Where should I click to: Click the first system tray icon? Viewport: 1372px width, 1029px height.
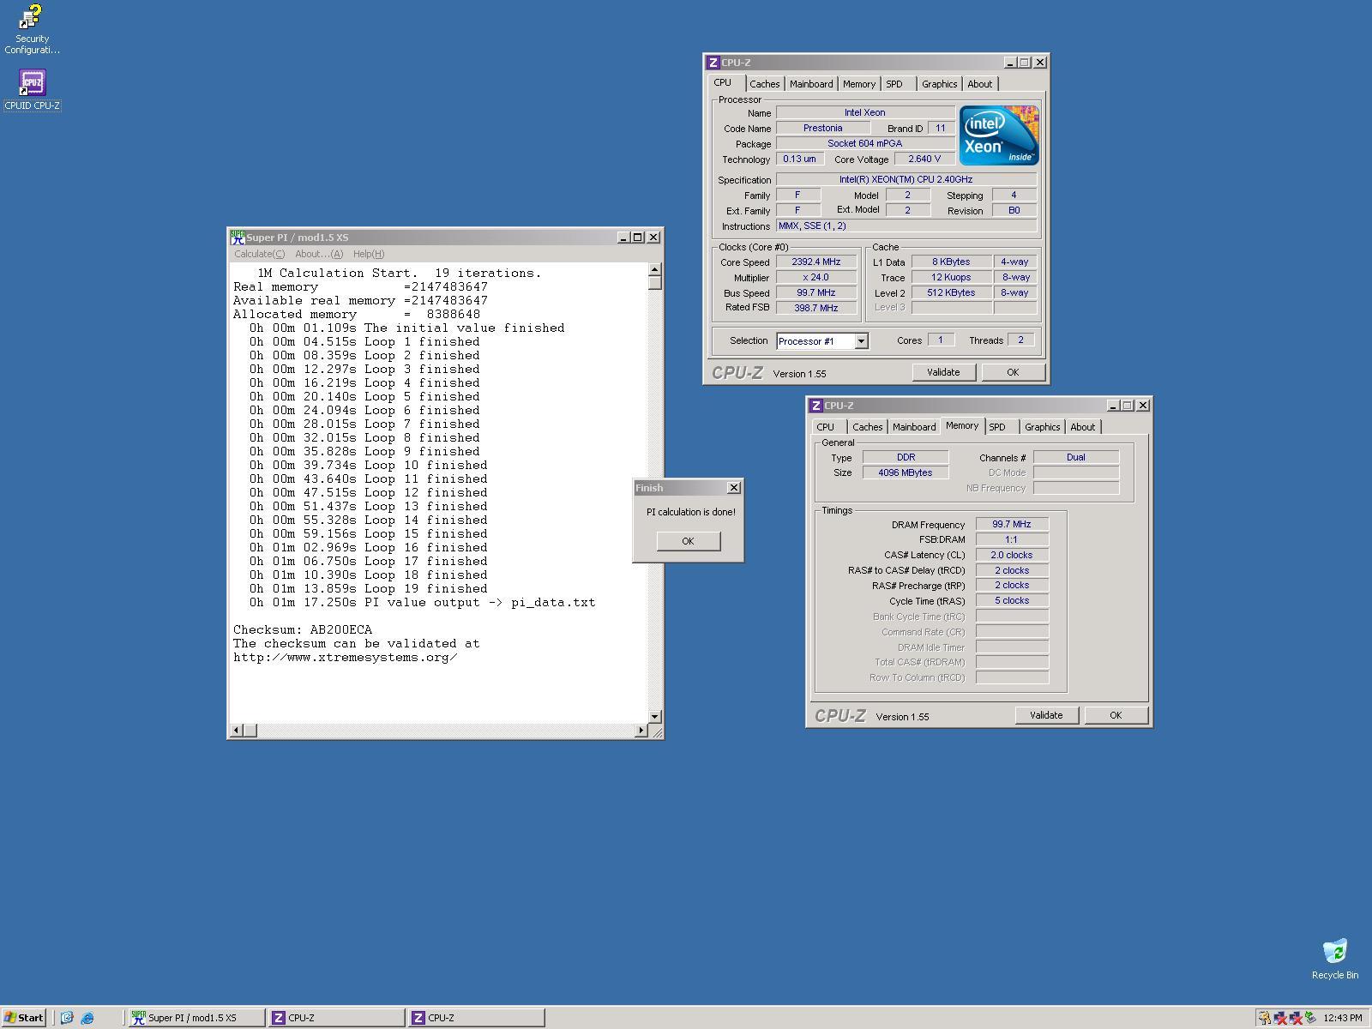(x=1265, y=1018)
